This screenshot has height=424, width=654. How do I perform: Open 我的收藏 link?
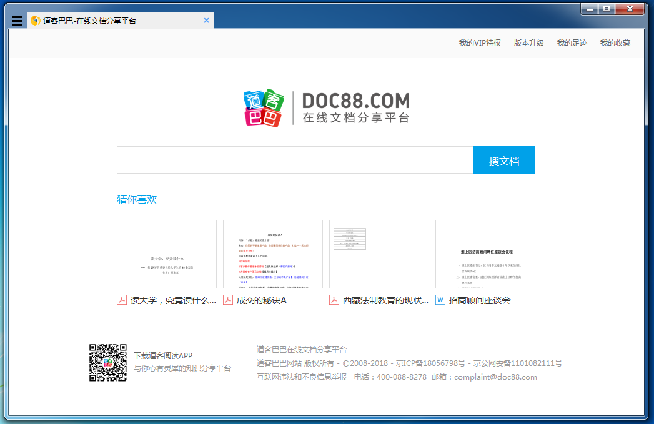(x=615, y=43)
